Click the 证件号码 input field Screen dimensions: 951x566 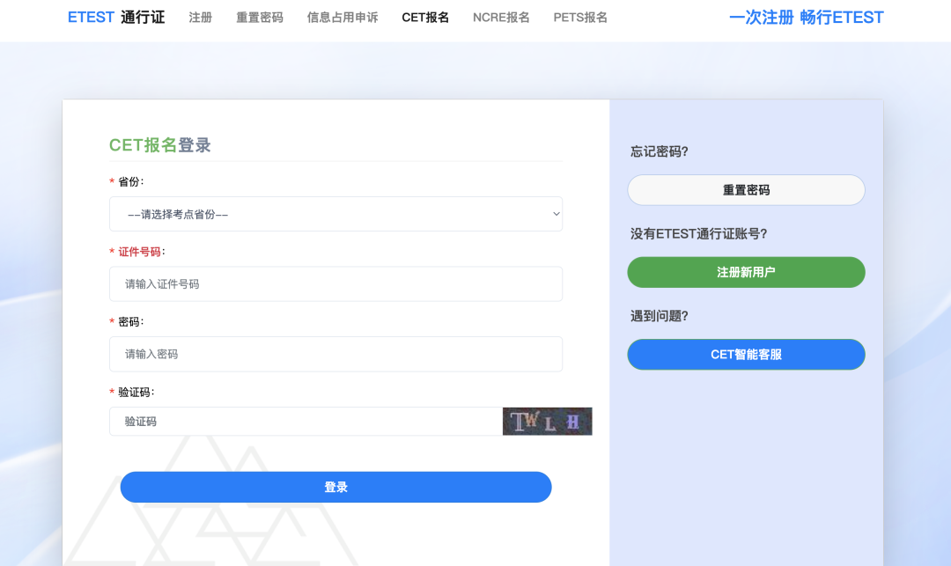335,283
